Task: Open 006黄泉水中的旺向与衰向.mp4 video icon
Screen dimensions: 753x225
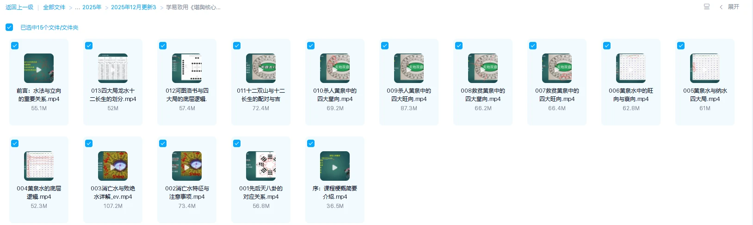Action: [631, 68]
